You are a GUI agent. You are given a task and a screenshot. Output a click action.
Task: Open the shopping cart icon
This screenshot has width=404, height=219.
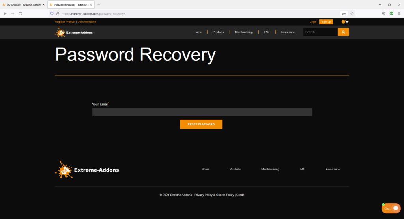coord(347,22)
